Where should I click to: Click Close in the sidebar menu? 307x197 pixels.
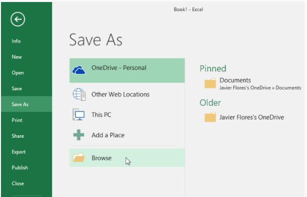point(27,183)
